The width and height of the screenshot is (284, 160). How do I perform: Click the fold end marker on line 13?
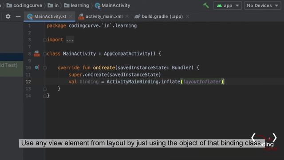[45, 89]
